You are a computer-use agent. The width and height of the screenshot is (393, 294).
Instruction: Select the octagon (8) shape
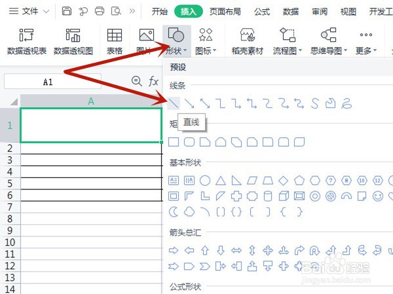tap(346, 180)
